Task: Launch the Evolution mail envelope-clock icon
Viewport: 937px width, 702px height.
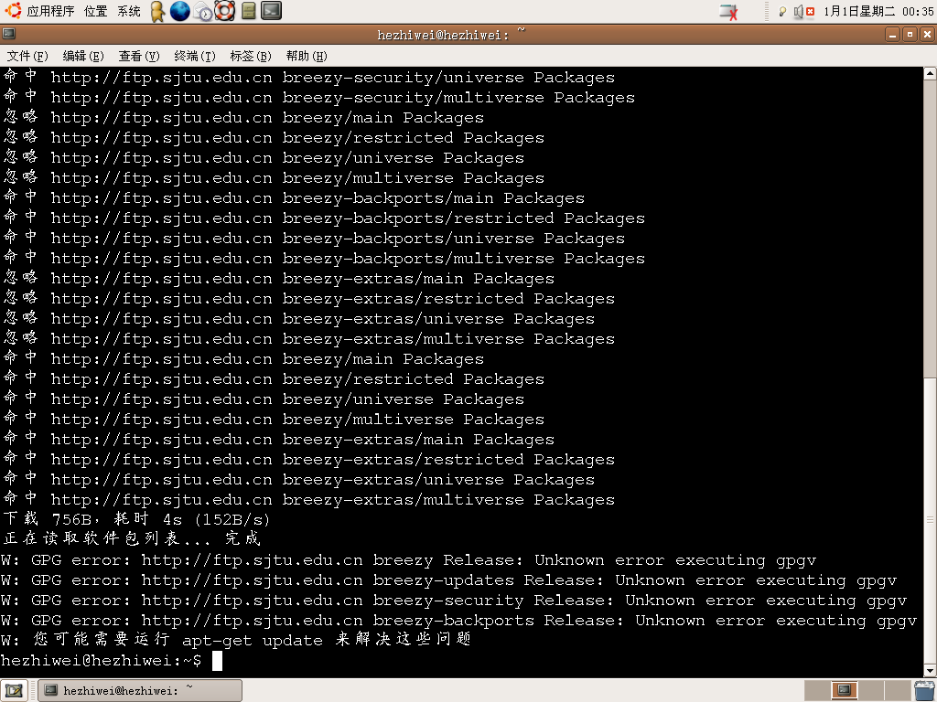Action: click(203, 11)
